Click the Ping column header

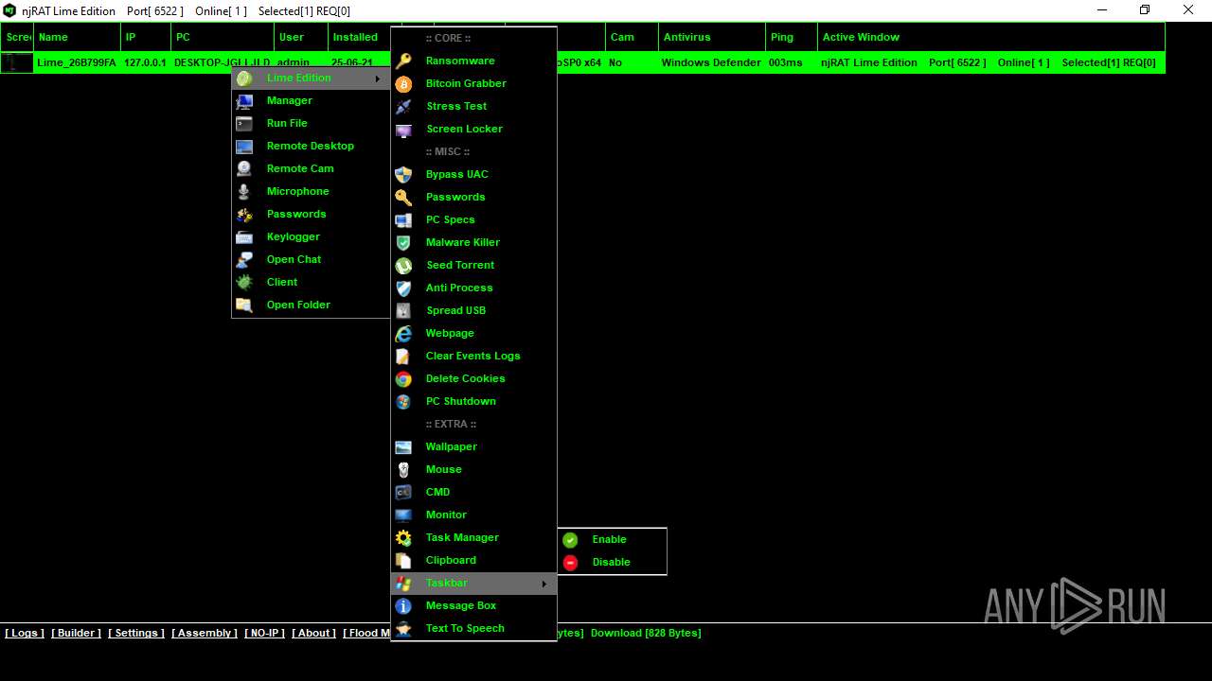click(792, 37)
